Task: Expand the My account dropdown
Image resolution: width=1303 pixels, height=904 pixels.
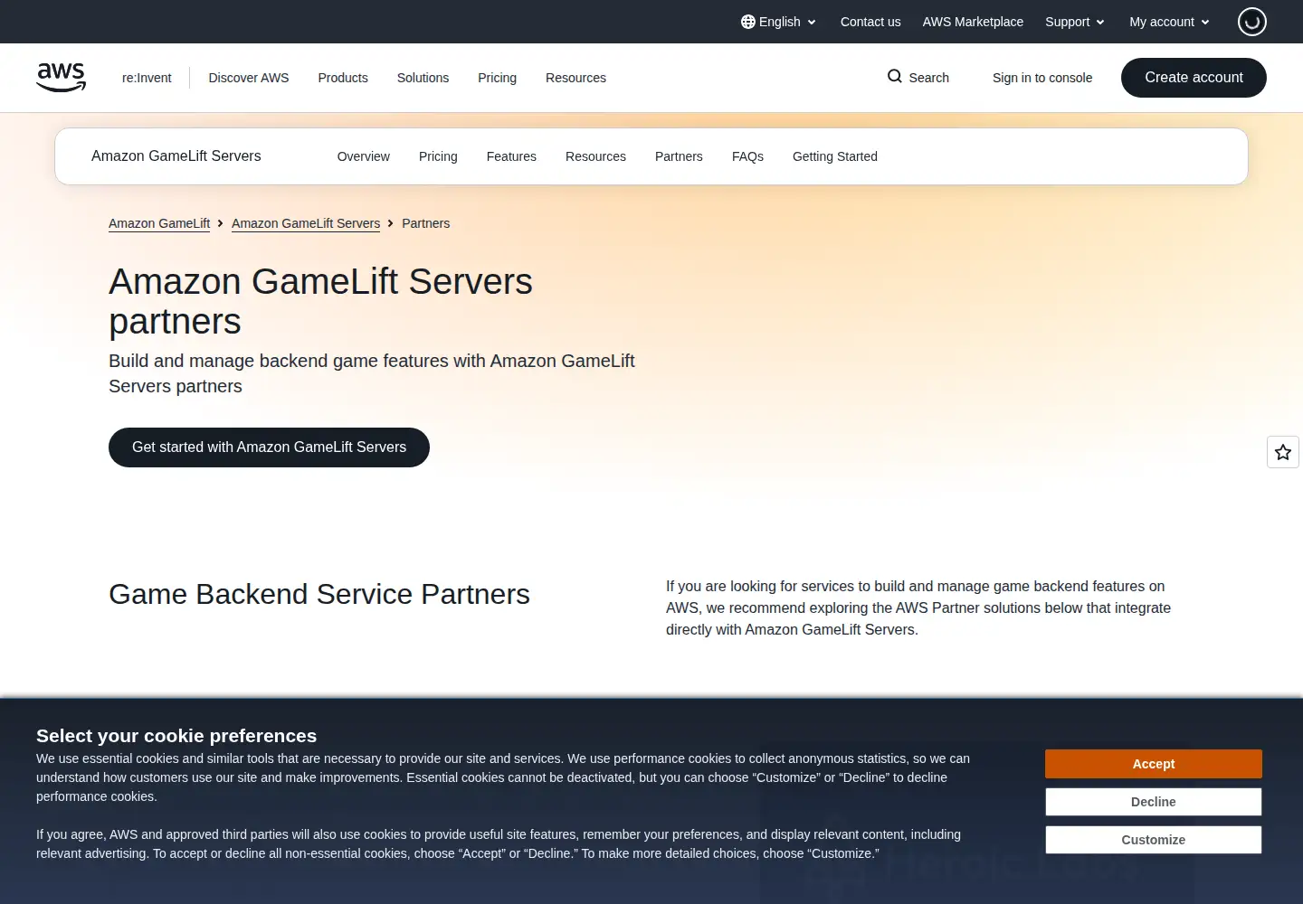Action: (1169, 22)
